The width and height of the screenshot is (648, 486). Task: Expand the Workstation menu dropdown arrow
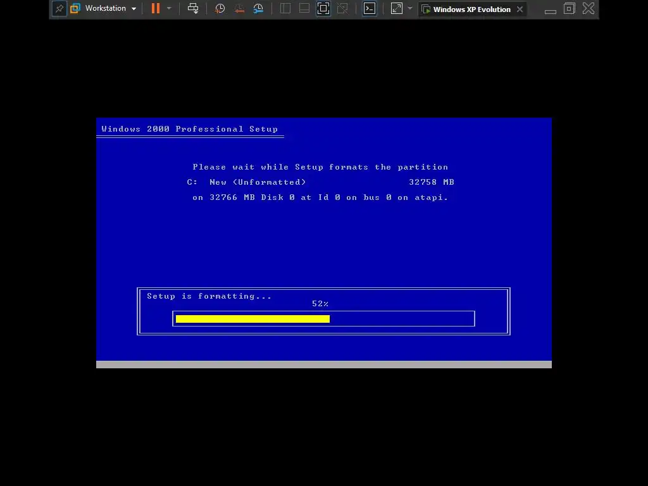coord(134,9)
